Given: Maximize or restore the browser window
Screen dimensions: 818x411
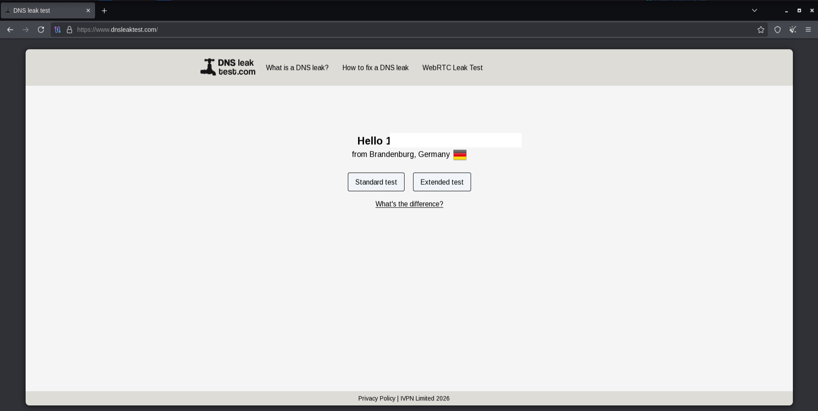Looking at the screenshot, I should coord(799,11).
